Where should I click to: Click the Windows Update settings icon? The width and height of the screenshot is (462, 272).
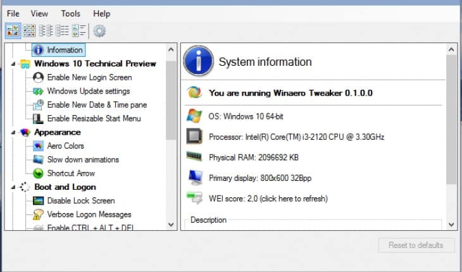point(39,91)
